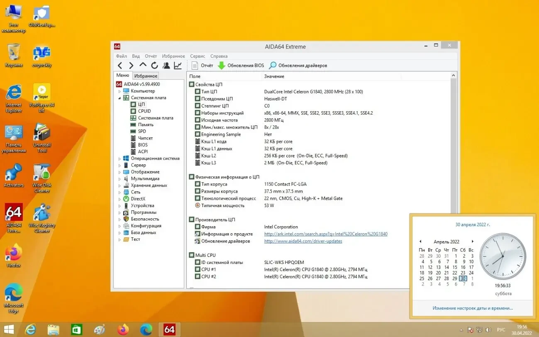Click the green Обновления BIOS arrow icon
The width and height of the screenshot is (539, 337).
[x=221, y=65]
